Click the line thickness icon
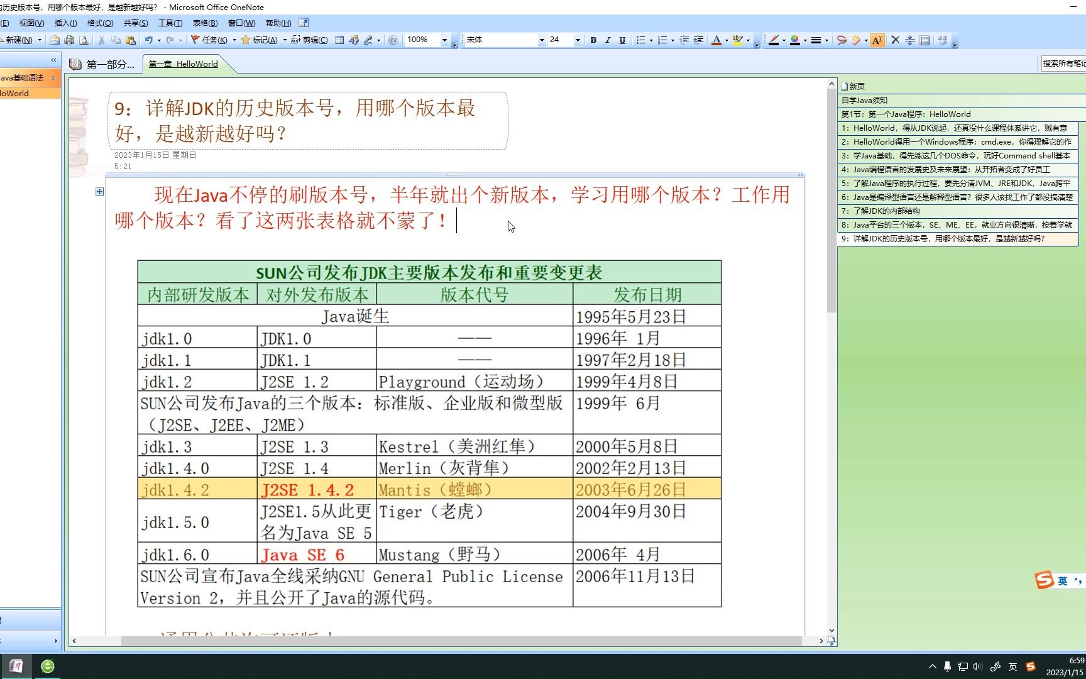This screenshot has width=1086, height=679. point(816,40)
